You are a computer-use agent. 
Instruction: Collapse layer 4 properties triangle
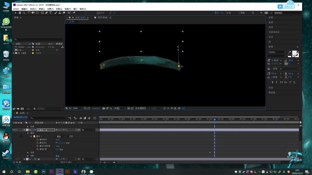(x=25, y=130)
